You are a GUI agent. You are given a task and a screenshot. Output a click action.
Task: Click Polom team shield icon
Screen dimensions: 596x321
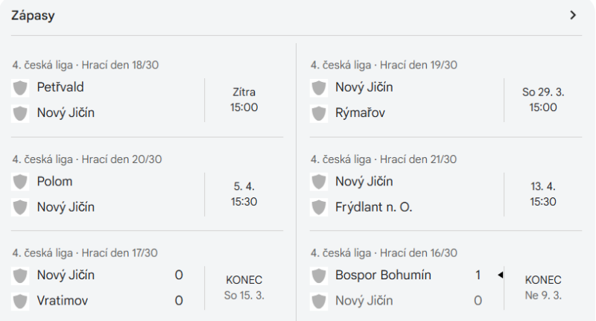[x=20, y=182]
